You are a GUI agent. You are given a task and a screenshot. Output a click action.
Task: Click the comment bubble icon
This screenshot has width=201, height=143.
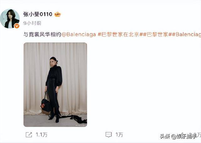pos(108,135)
